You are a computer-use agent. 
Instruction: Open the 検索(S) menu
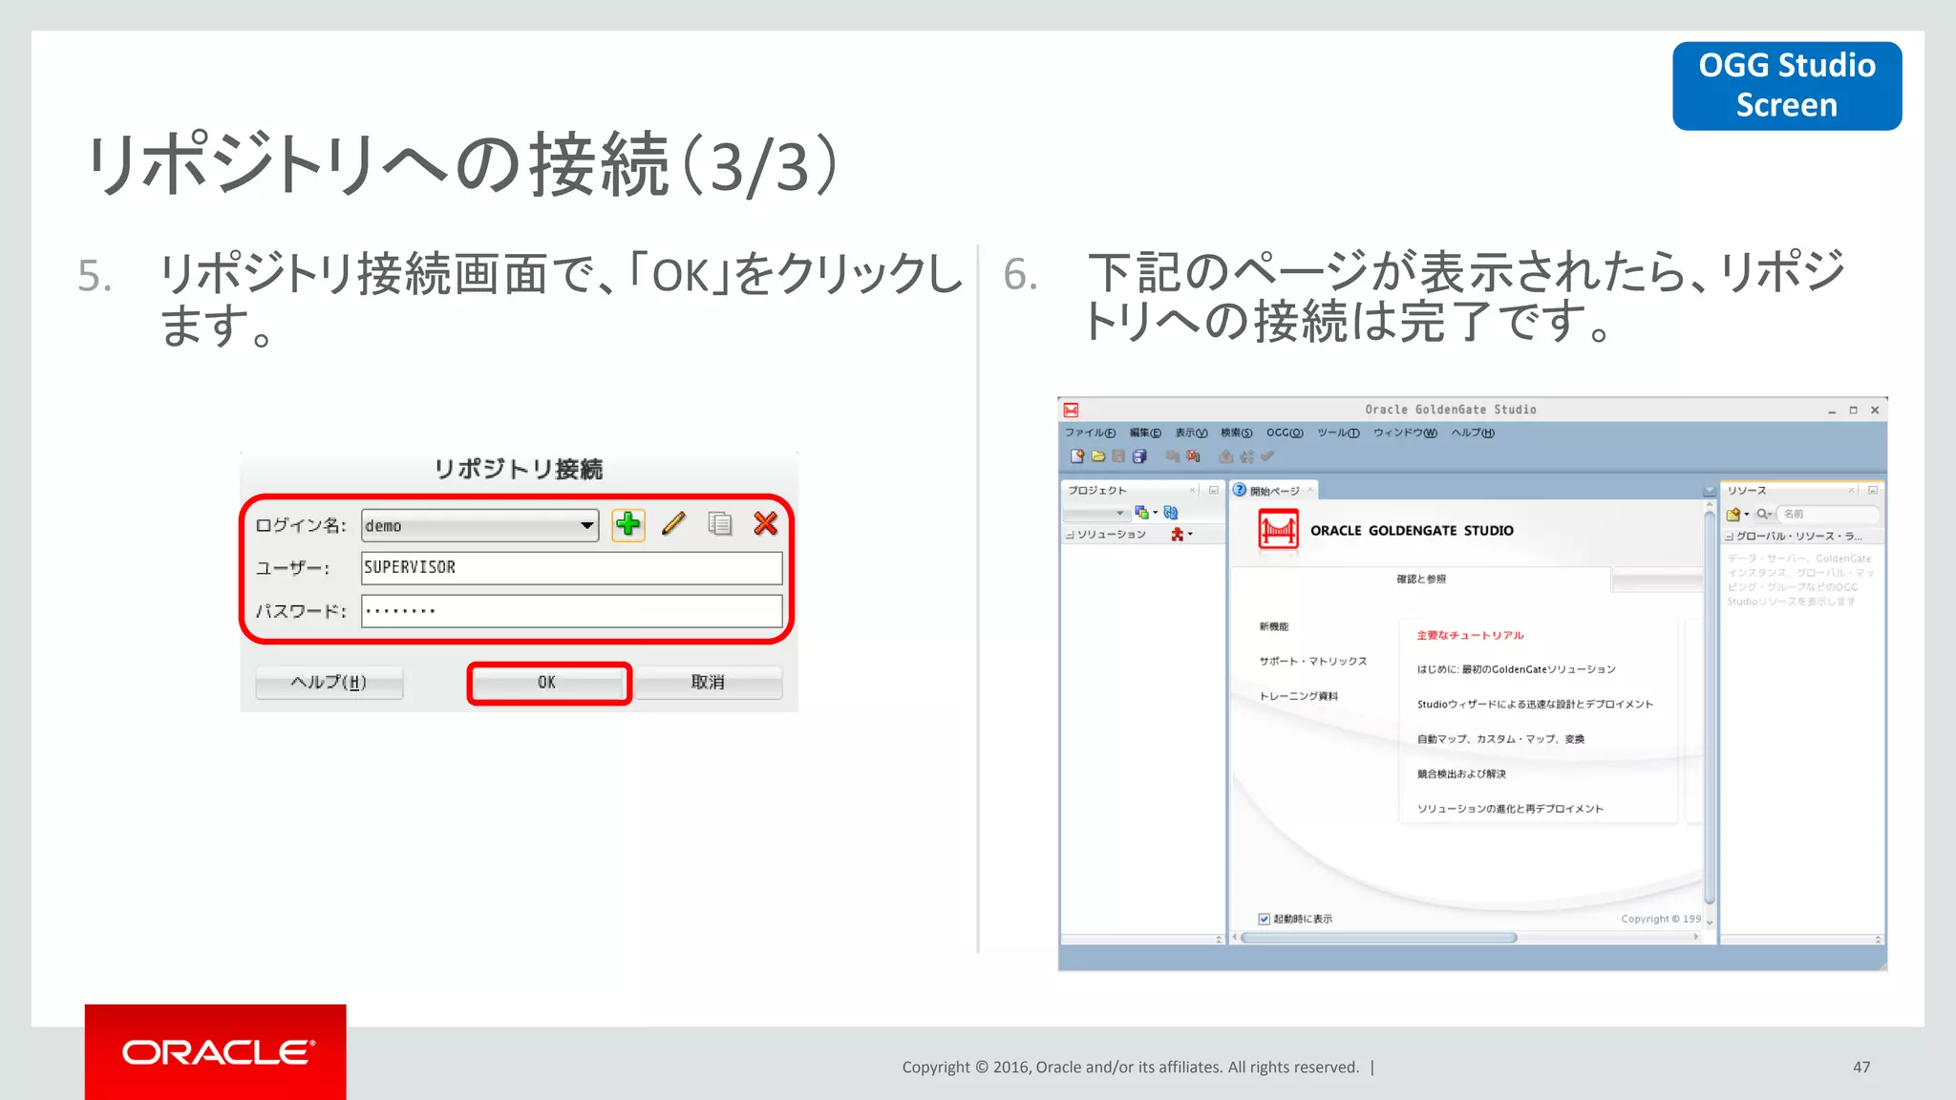(1236, 433)
